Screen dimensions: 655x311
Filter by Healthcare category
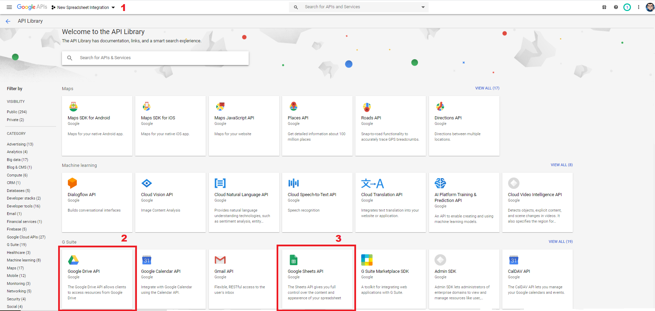tap(19, 253)
